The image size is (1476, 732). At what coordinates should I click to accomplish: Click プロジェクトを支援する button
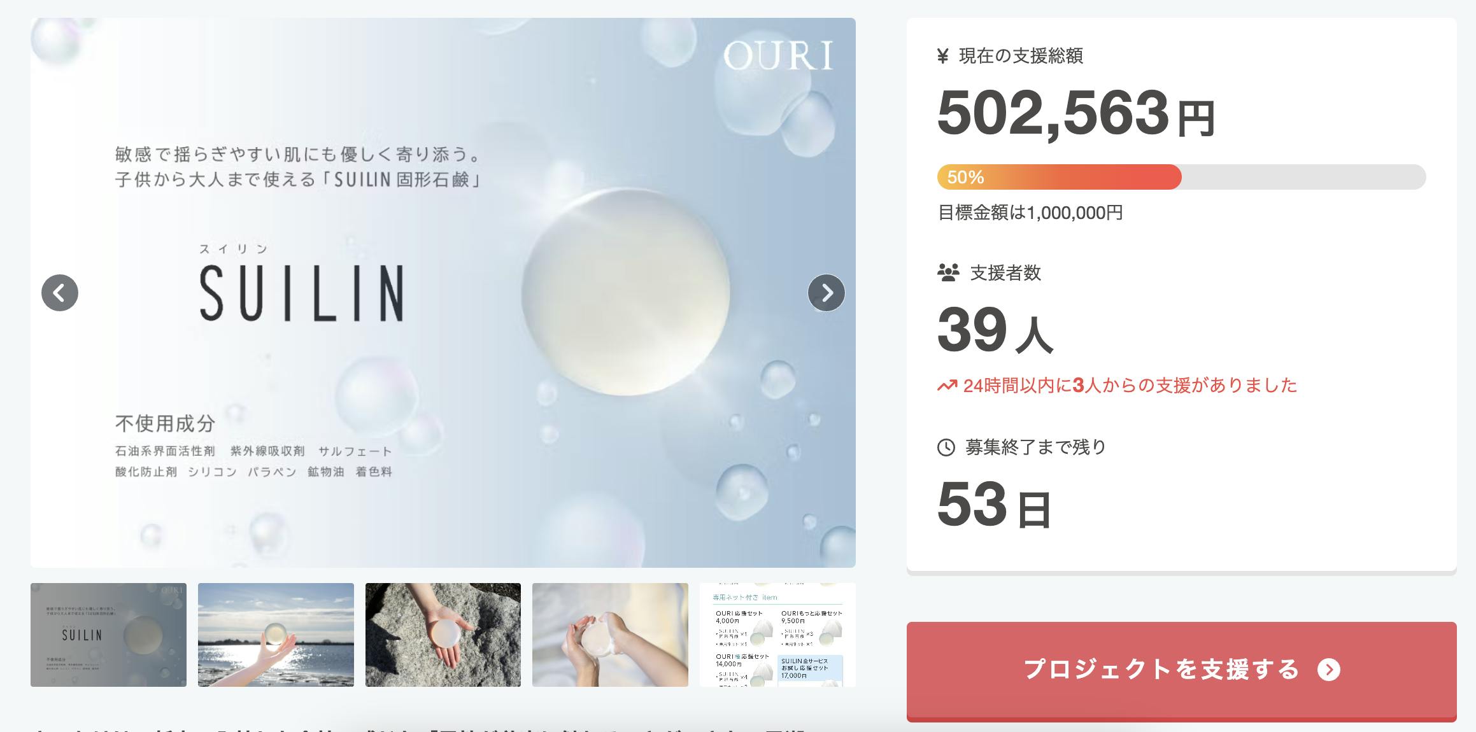coord(1182,671)
